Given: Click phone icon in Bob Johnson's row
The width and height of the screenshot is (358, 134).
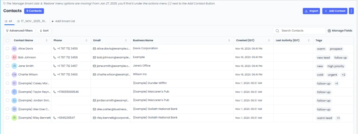Looking at the screenshot, I should click(55, 57).
